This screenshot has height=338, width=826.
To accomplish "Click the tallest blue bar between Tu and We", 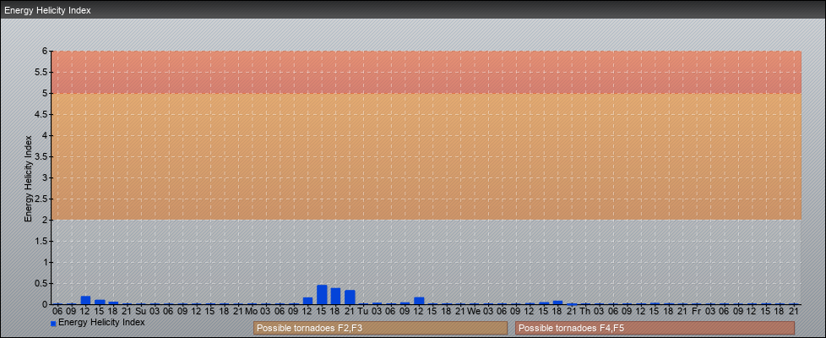I will click(x=419, y=301).
